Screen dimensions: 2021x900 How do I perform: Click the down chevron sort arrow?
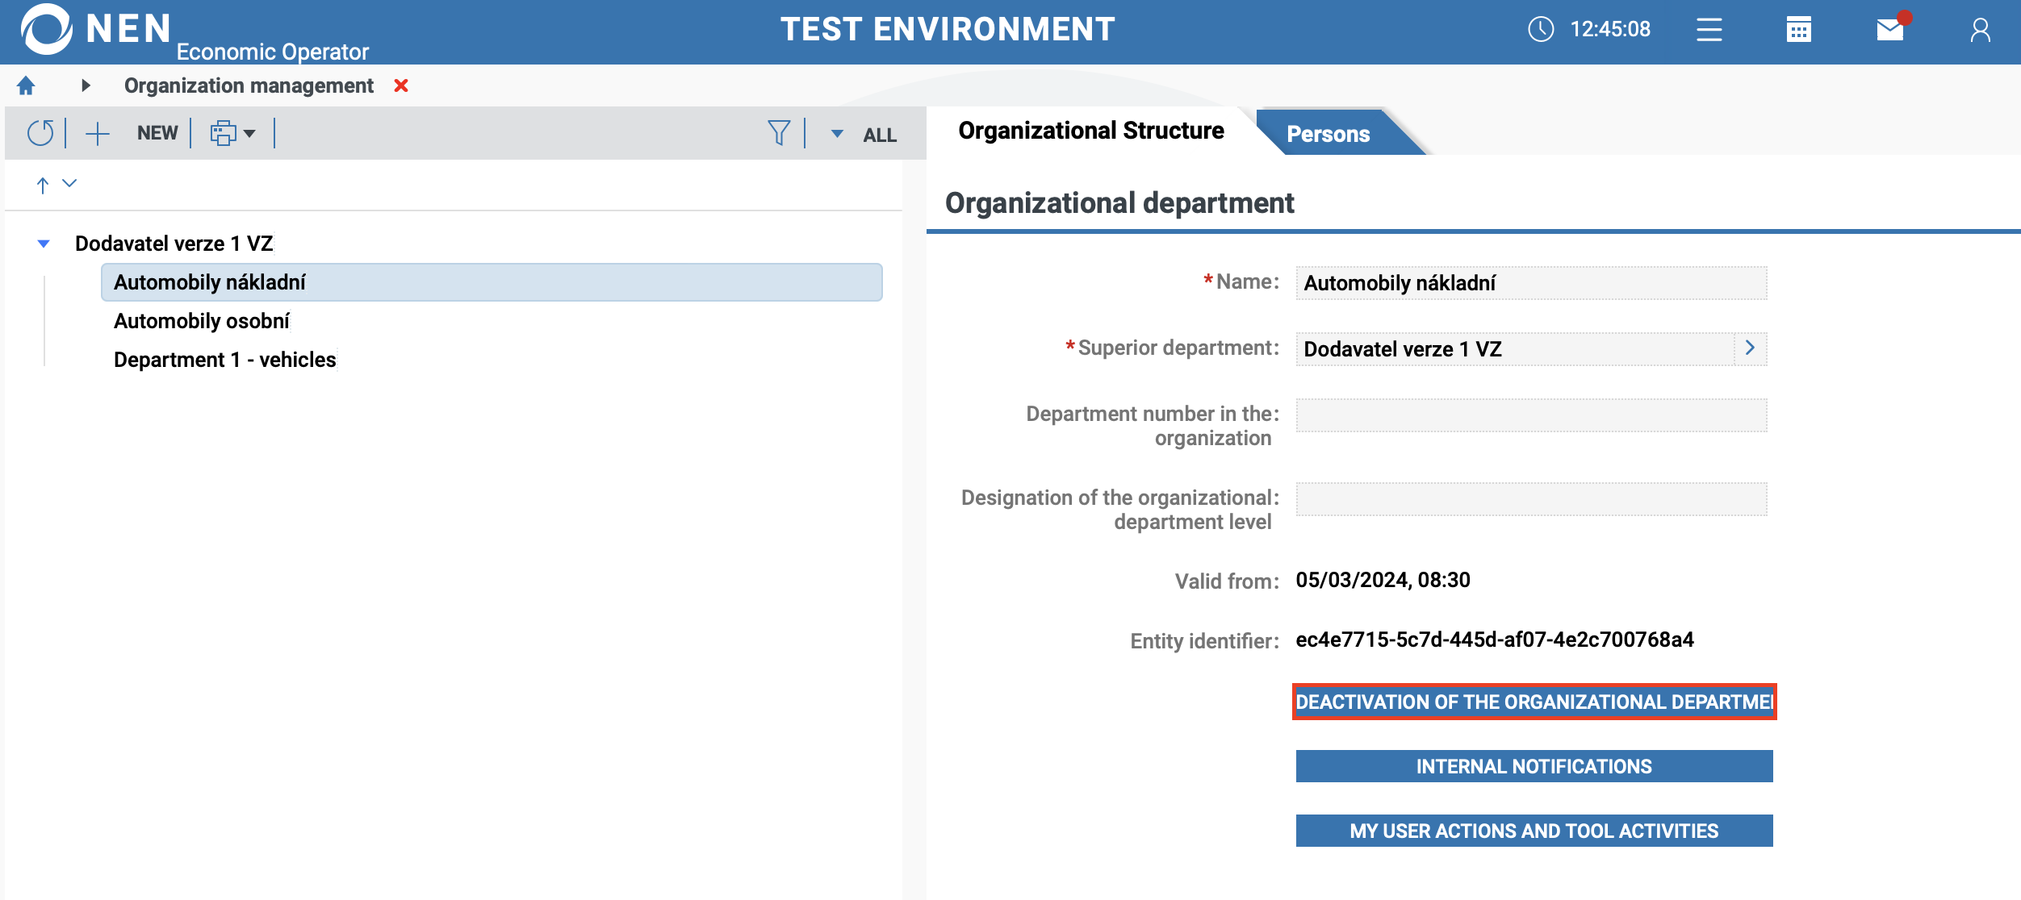[x=69, y=184]
